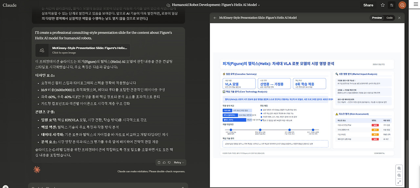Click 'Click to open image' text

[64, 53]
